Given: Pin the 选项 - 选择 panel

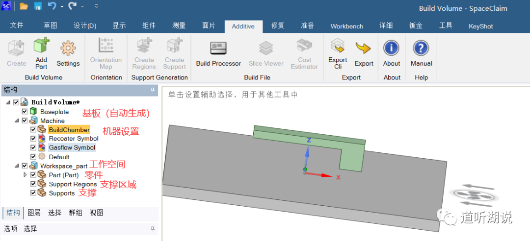Looking at the screenshot, I should tap(153, 229).
